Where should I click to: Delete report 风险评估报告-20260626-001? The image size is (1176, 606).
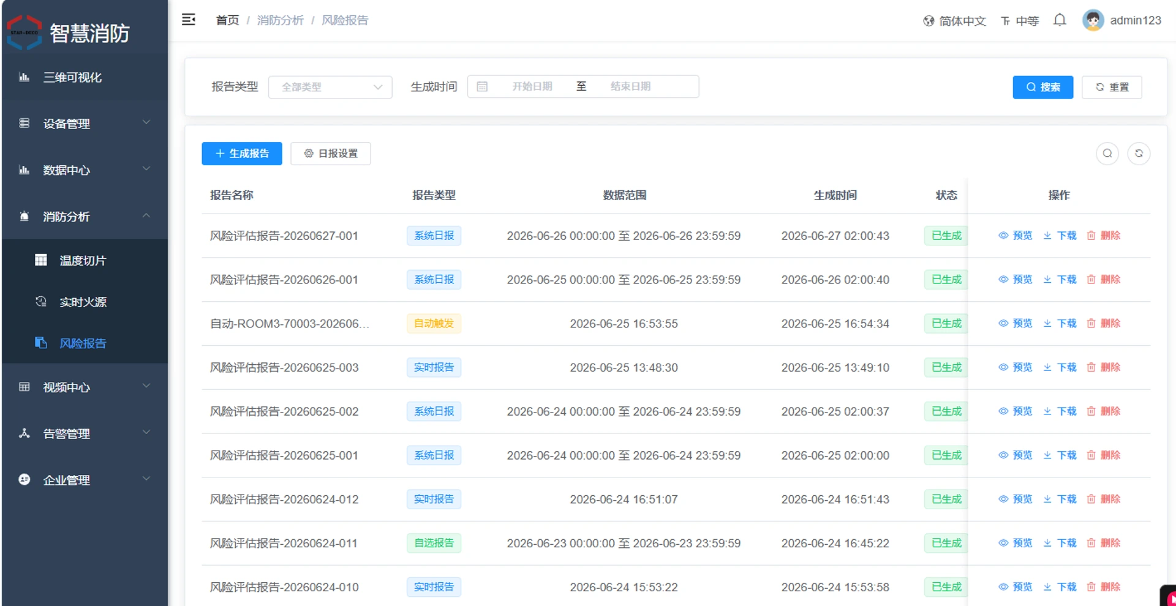click(1104, 280)
